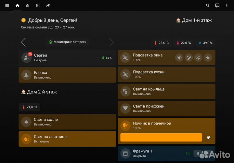This screenshot has height=163, width=234.
Task: Open the three-dot overflow menu
Action: click(227, 6)
